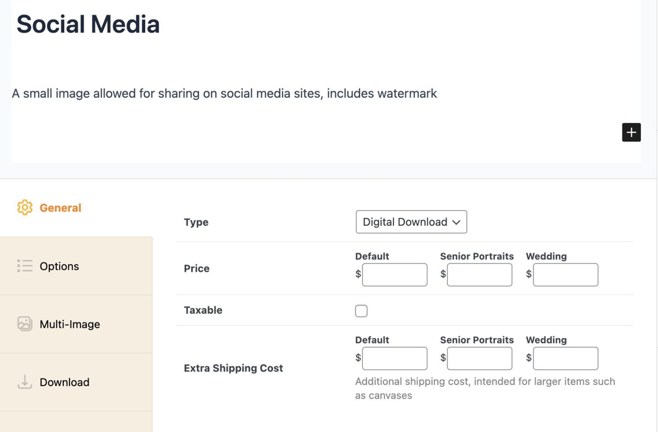Open the Multi-Image settings tab
The image size is (658, 432).
coord(69,324)
